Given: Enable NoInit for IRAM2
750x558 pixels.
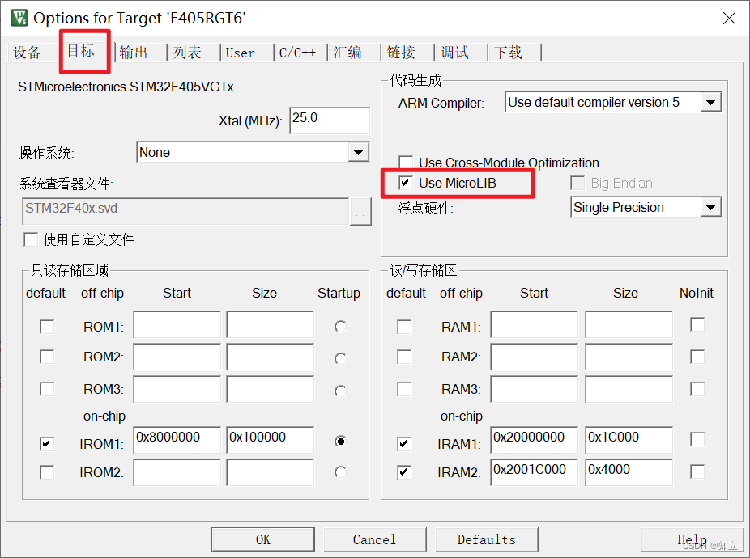Looking at the screenshot, I should (x=697, y=472).
